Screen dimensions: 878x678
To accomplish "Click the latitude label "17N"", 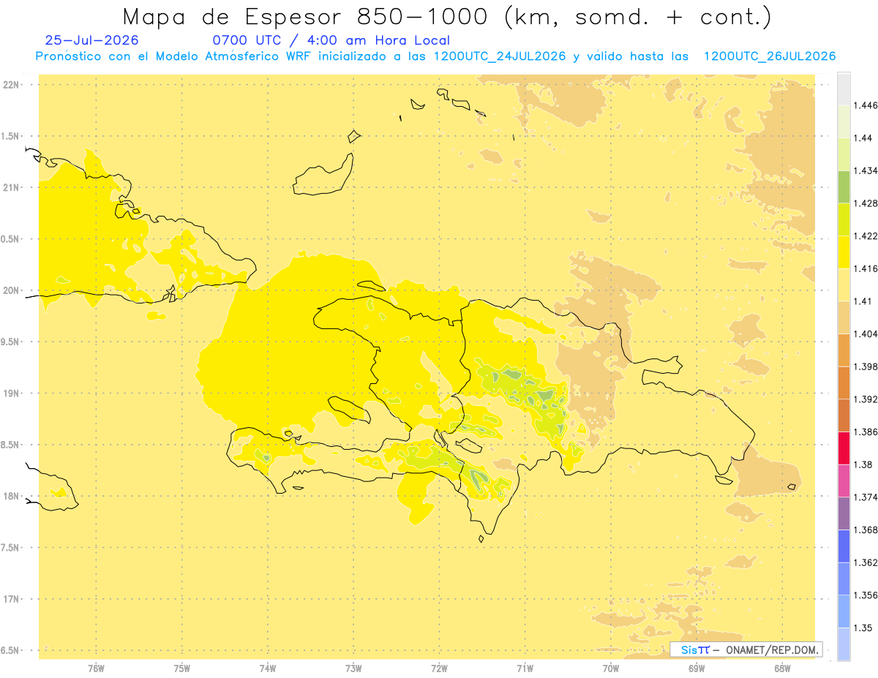I will pyautogui.click(x=12, y=599).
